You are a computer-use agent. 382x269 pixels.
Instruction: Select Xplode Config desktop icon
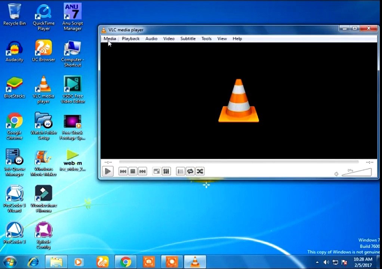pyautogui.click(x=44, y=235)
